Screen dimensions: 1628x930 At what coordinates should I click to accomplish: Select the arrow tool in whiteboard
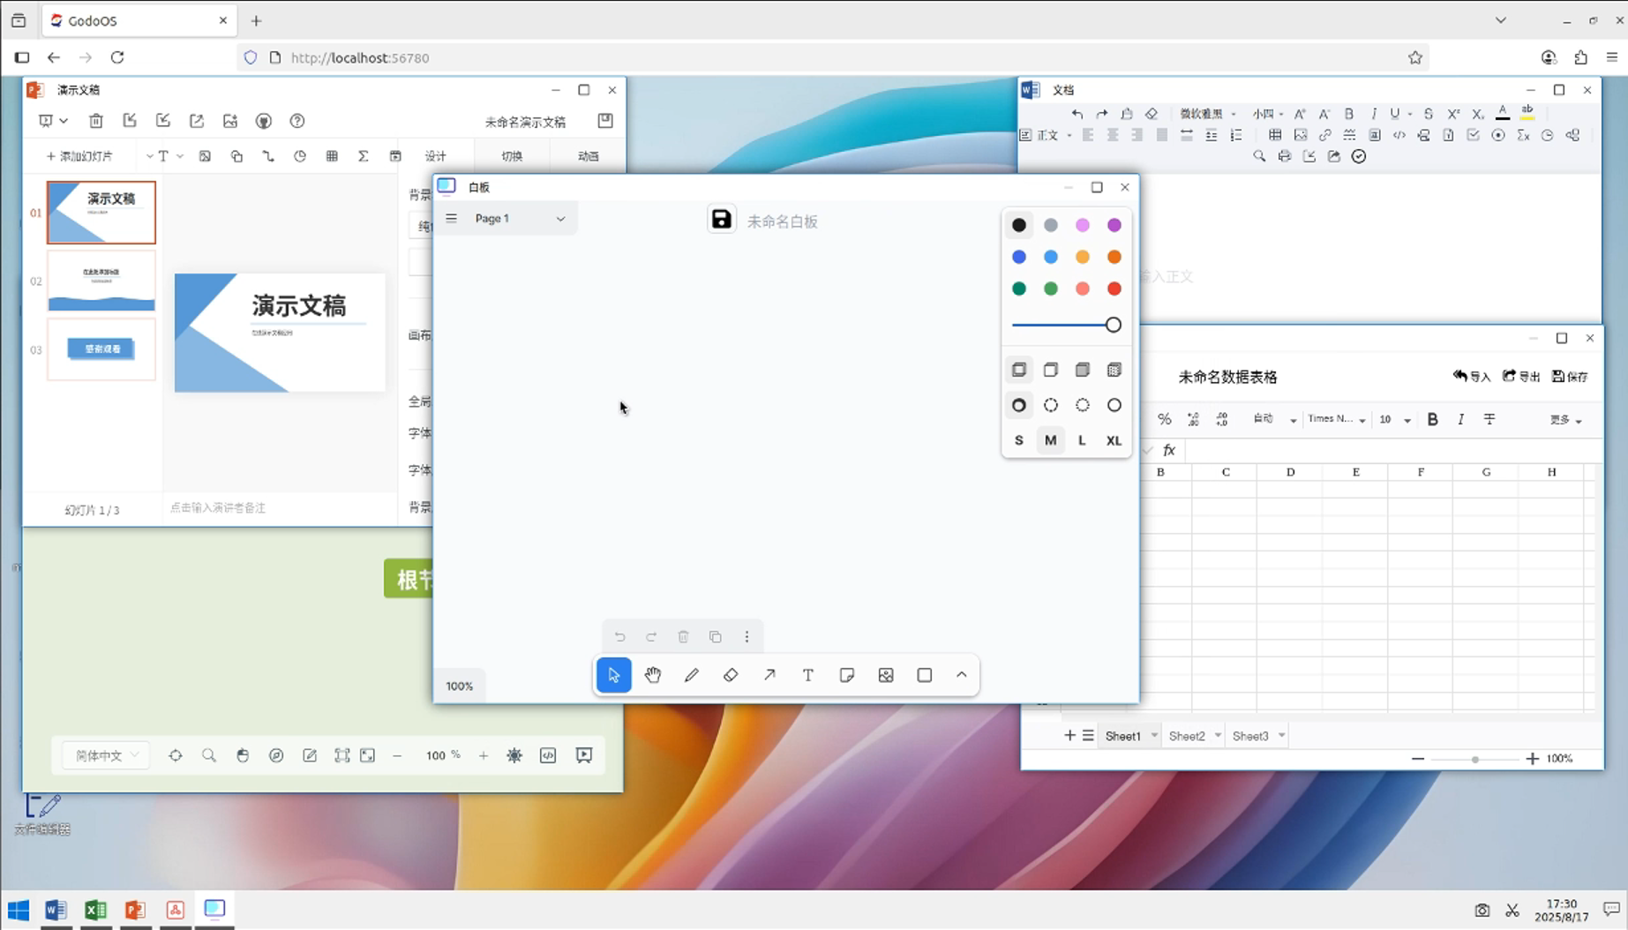769,675
